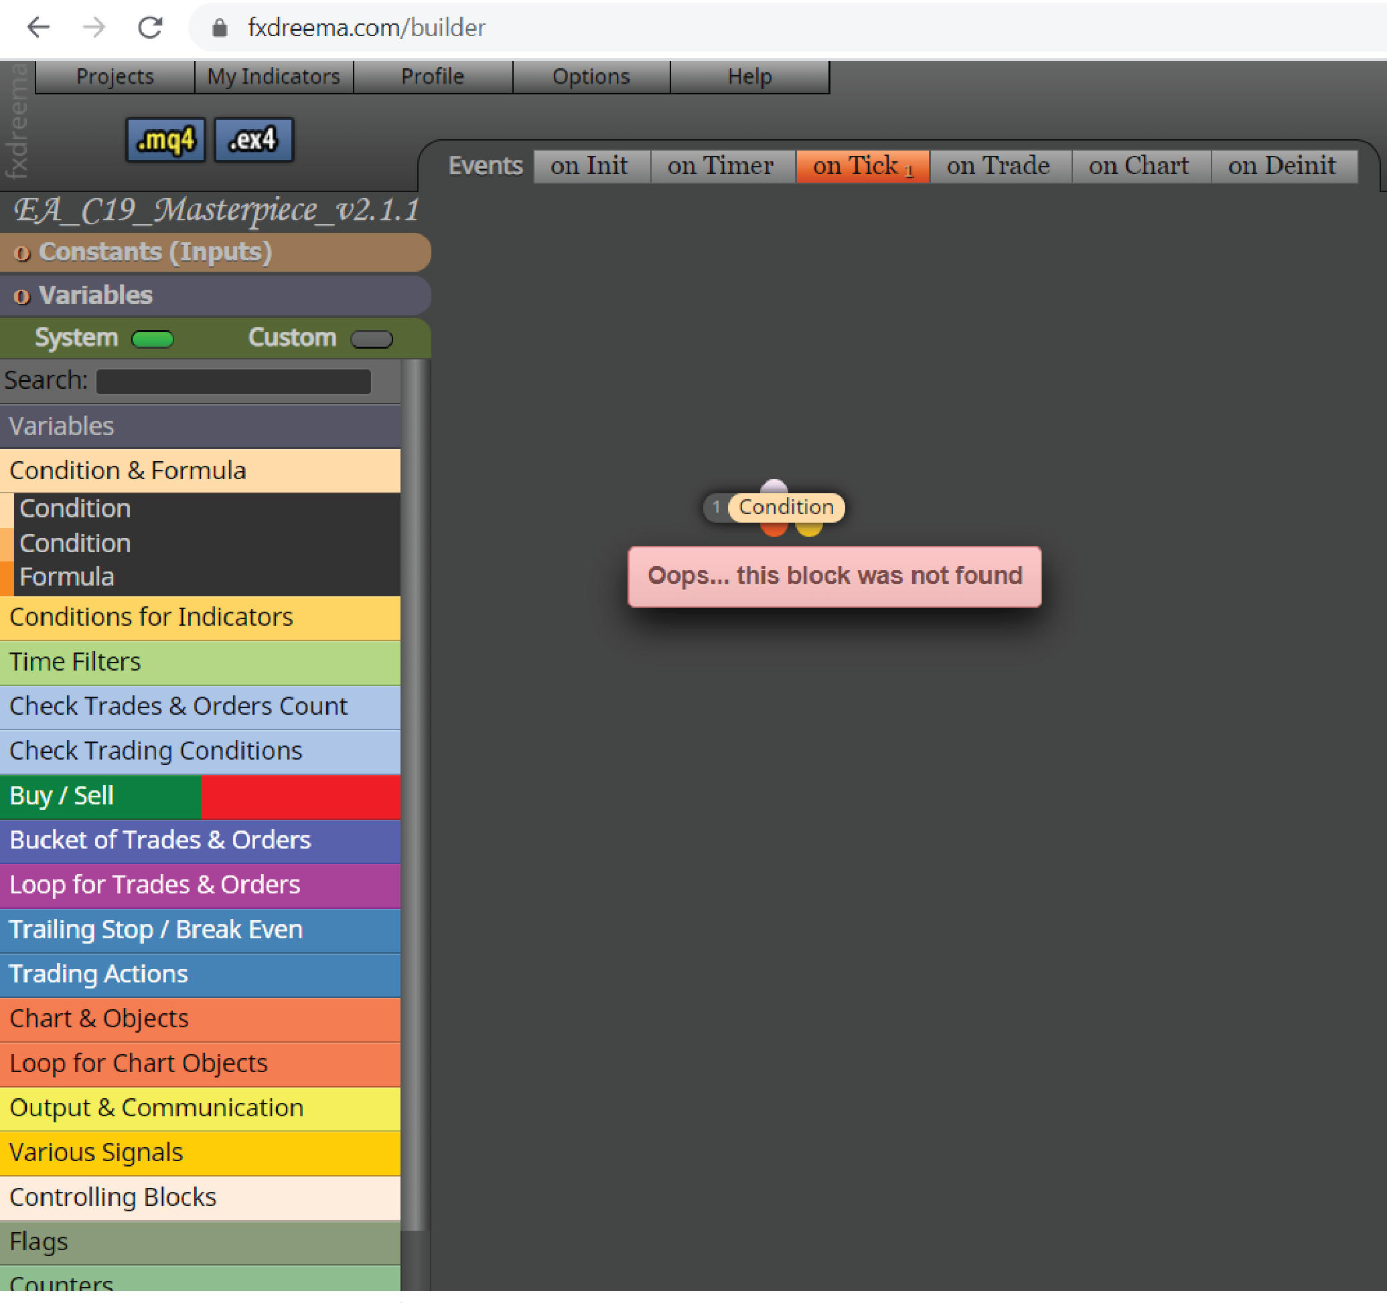Screen dimensions: 1387x1303
Task: Click the orange output connector of Condition block
Action: click(x=774, y=529)
